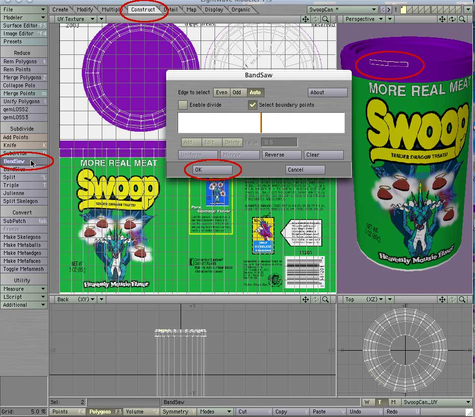This screenshot has height=417, width=475.
Task: Click the rotate icon in Top (XZ) viewport
Action: (452, 299)
